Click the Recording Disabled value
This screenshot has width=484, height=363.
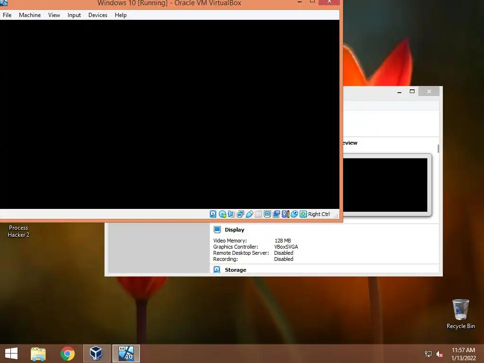click(x=284, y=259)
